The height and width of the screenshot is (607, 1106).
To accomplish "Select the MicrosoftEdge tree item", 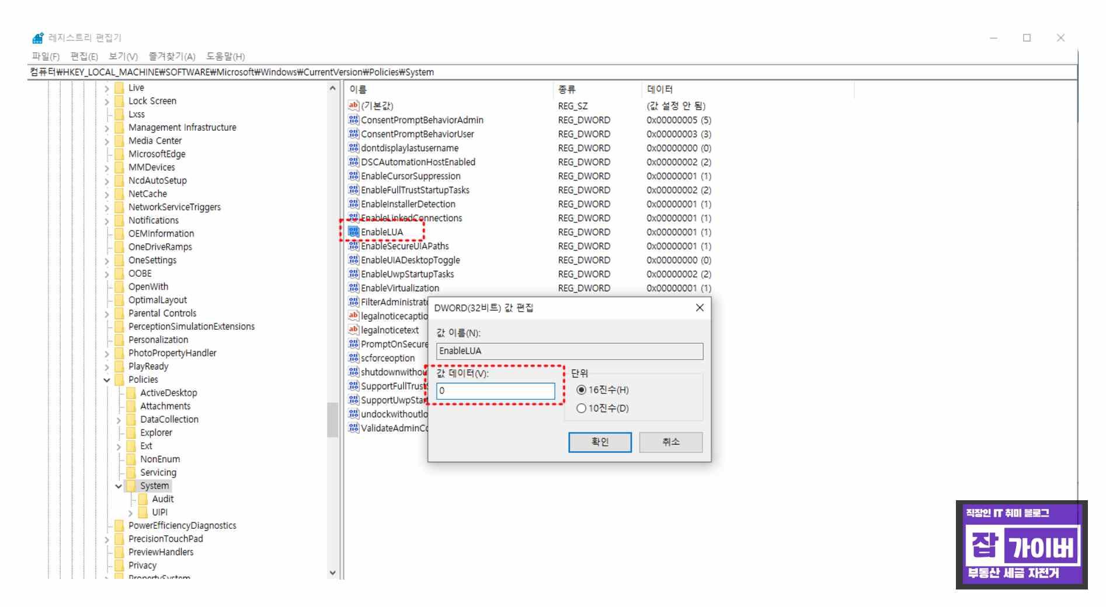I will pos(156,154).
